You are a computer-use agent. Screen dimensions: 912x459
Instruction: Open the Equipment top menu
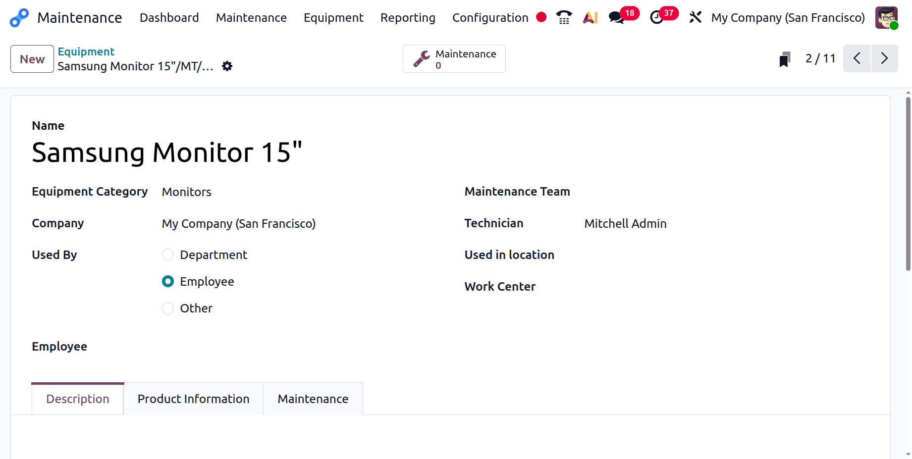[333, 18]
